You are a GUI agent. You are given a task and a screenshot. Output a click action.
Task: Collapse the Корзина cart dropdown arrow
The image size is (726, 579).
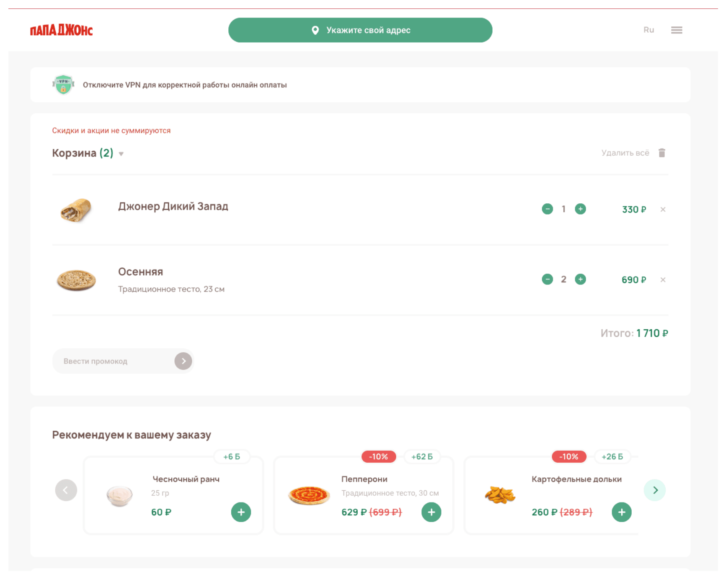point(121,154)
